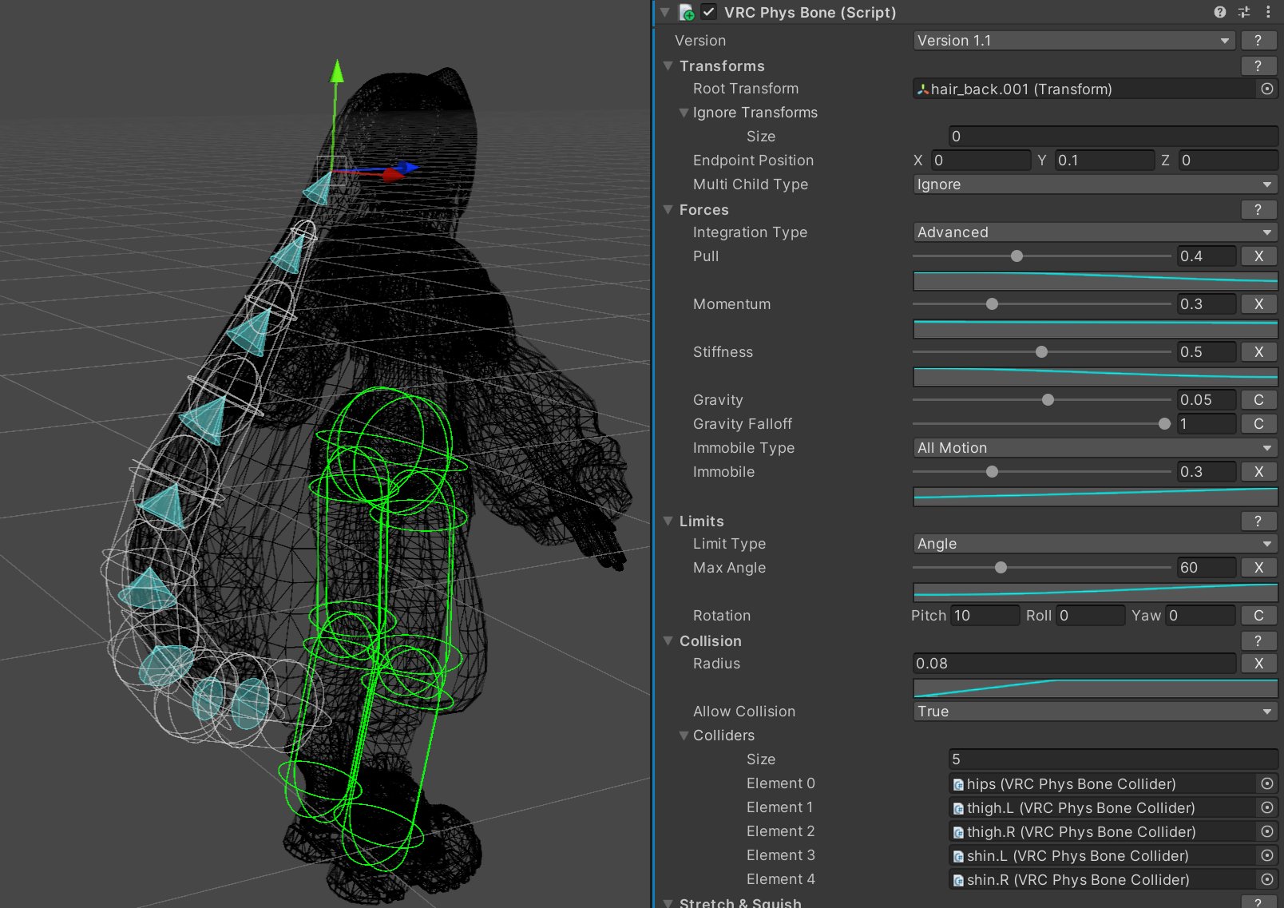Viewport: 1284px width, 908px height.
Task: Collapse the Forces section
Action: (x=668, y=209)
